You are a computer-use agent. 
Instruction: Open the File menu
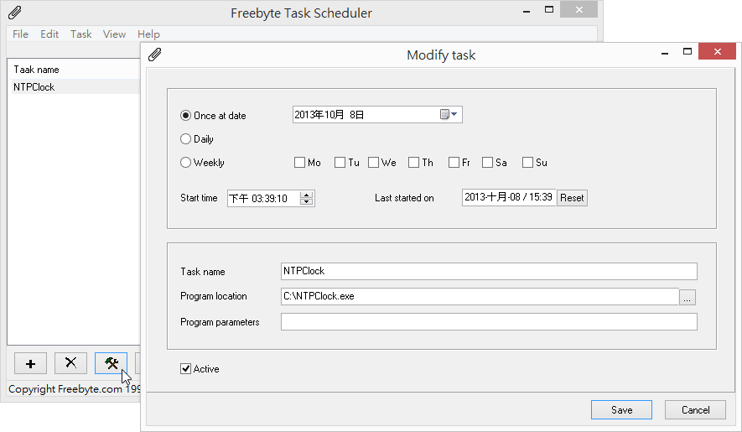(20, 34)
